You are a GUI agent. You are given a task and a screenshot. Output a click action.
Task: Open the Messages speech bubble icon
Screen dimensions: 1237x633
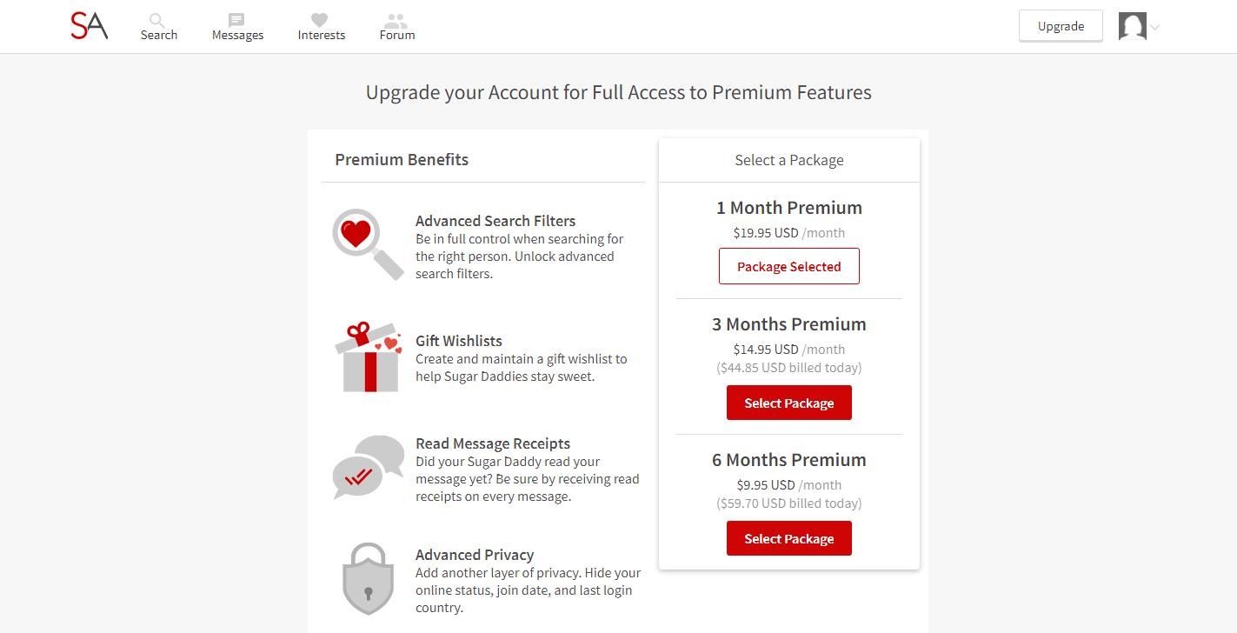(236, 19)
